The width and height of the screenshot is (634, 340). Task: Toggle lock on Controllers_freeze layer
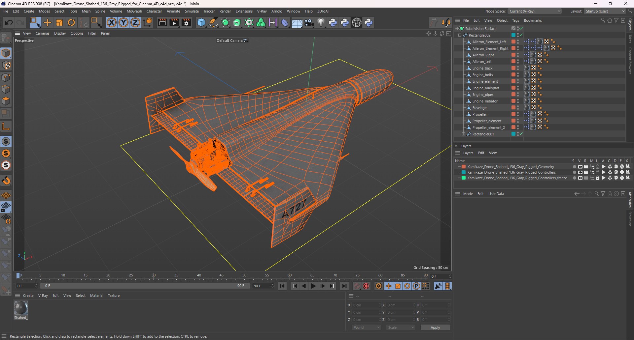click(597, 178)
